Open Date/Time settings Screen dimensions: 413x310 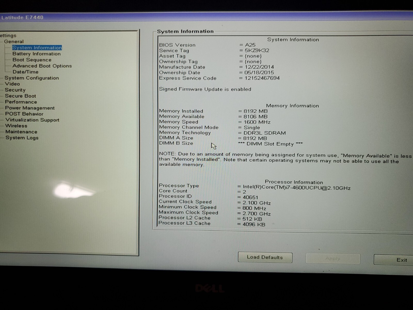(25, 72)
